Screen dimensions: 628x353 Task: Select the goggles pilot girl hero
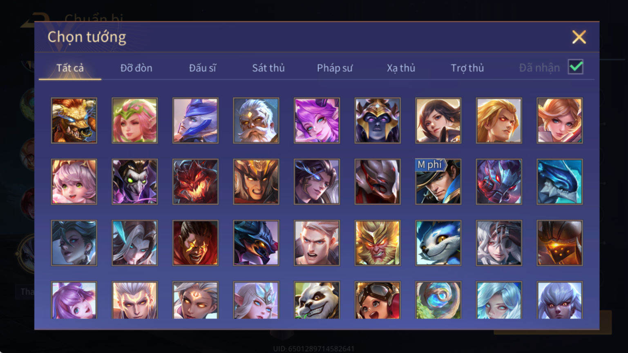point(378,300)
